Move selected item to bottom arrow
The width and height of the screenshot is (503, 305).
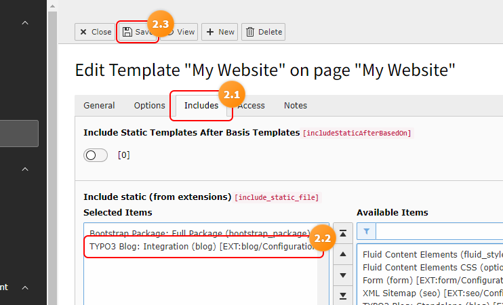click(x=343, y=296)
